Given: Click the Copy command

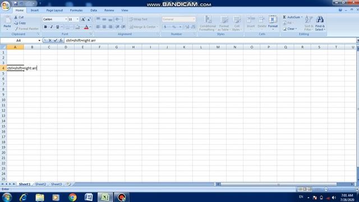Looking at the screenshot, I should [x=20, y=23].
